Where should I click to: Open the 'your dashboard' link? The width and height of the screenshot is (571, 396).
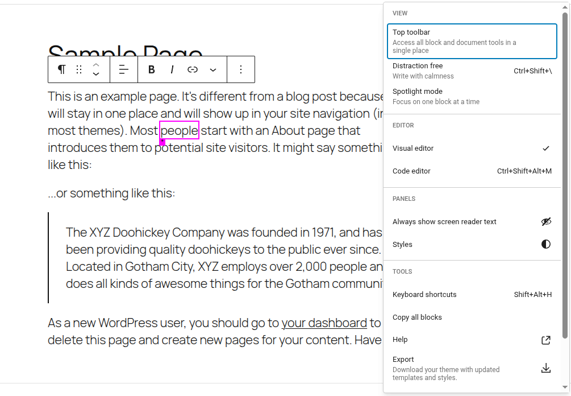click(324, 323)
